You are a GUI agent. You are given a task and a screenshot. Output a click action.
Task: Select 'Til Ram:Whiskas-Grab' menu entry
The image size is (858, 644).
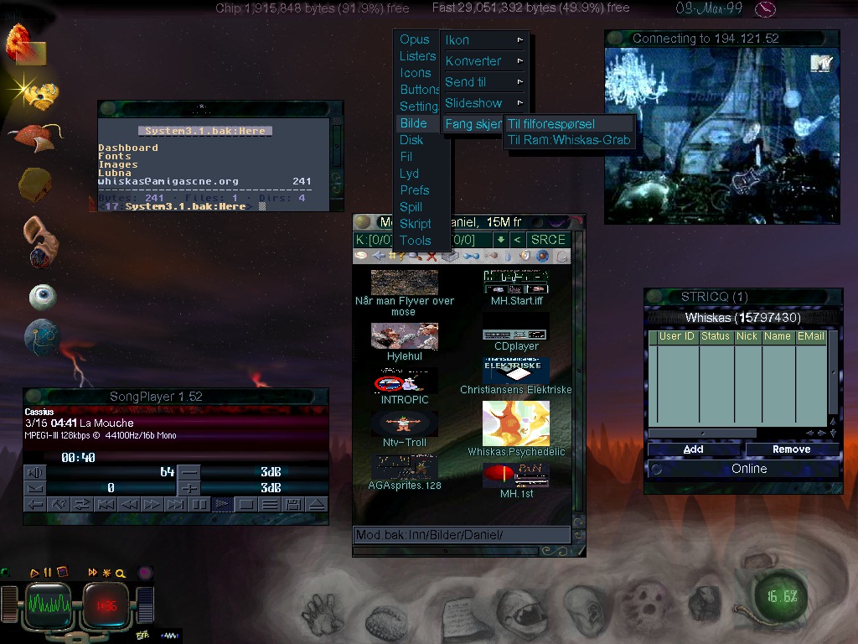[x=568, y=140]
